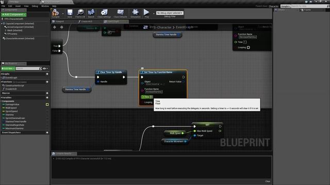
Task: Open the Compile options dropdown arrow
Action: [63, 14]
